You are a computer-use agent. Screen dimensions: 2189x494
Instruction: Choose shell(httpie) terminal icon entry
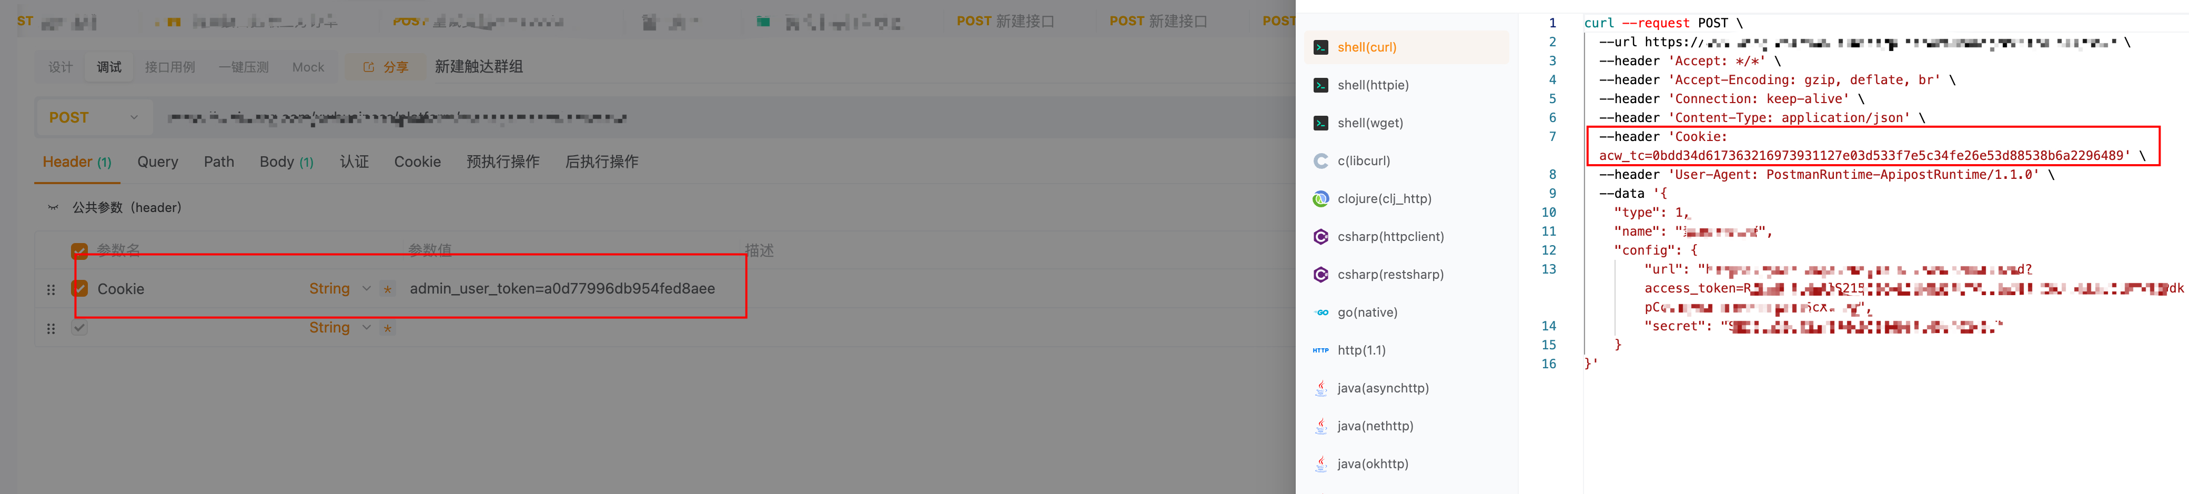tap(1320, 85)
